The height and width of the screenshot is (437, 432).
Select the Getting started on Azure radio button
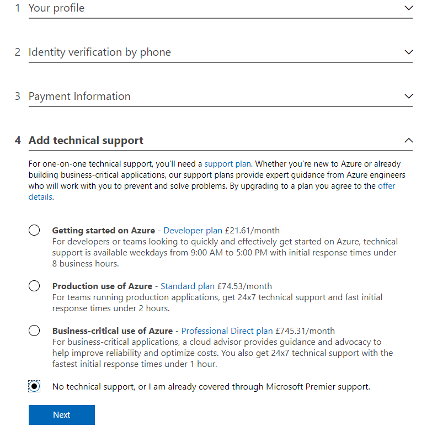(34, 230)
